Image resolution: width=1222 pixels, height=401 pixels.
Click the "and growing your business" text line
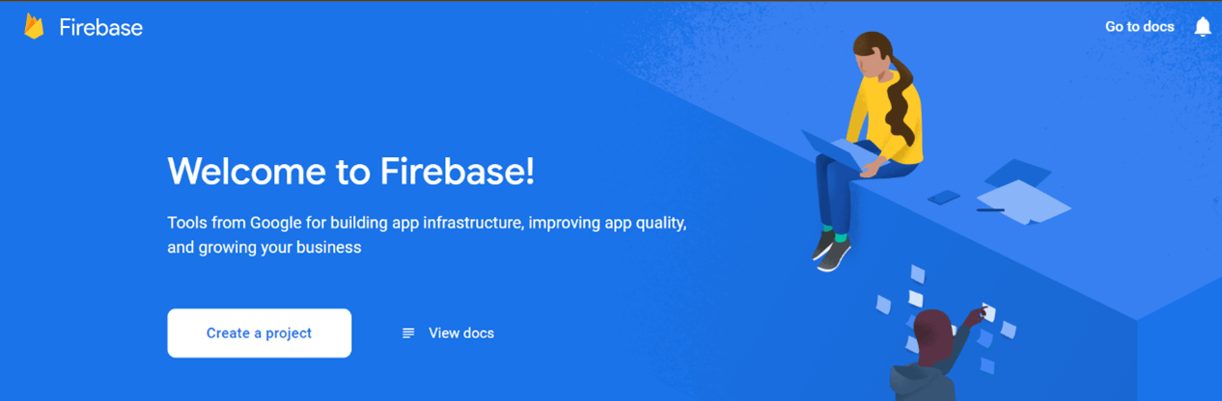264,248
